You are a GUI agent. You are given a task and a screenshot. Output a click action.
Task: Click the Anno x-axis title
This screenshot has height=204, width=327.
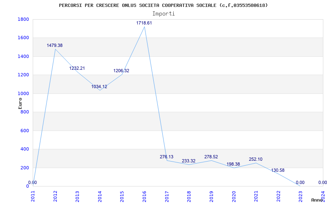pos(317,200)
